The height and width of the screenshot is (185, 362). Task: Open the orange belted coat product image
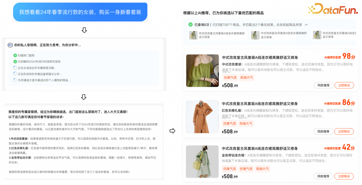coord(202,117)
